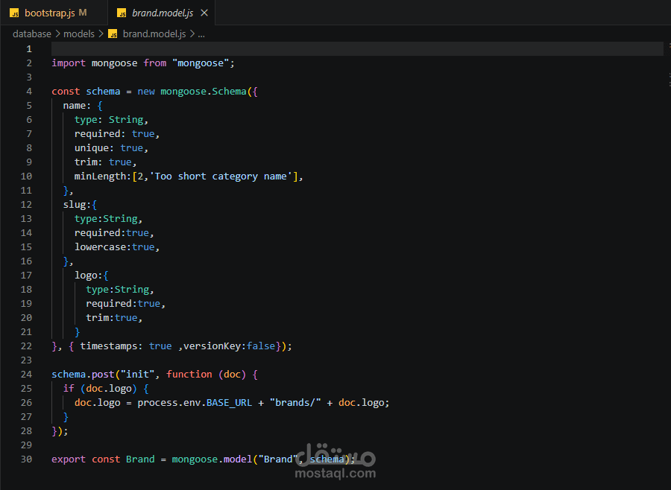
Task: Click 'trim:true' on line 20
Action: (112, 317)
